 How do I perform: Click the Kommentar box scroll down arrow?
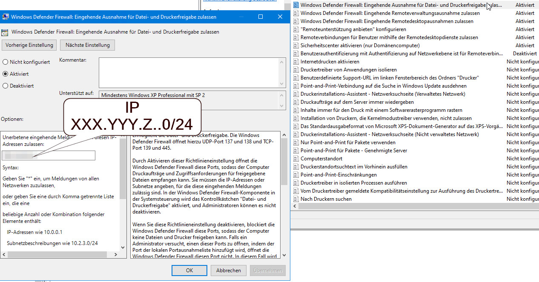[x=282, y=84]
